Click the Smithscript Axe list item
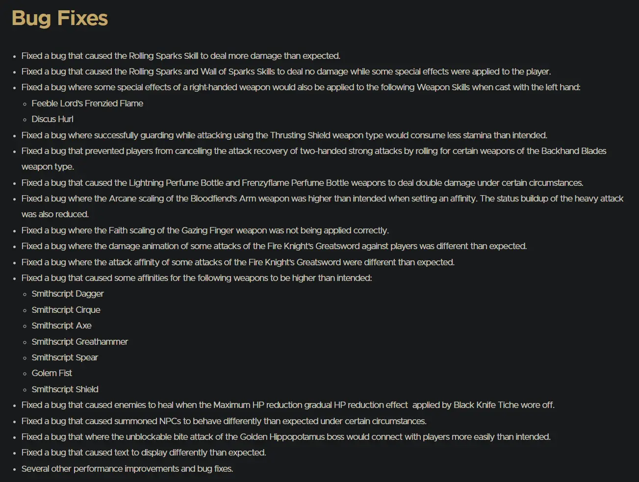Image resolution: width=639 pixels, height=482 pixels. point(62,326)
